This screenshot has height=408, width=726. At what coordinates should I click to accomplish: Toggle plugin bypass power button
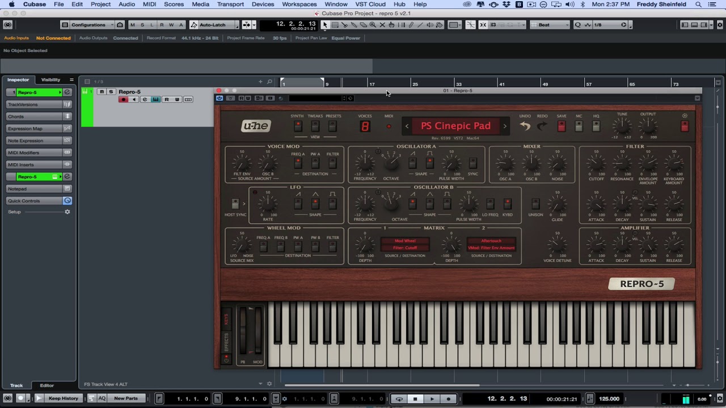219,98
